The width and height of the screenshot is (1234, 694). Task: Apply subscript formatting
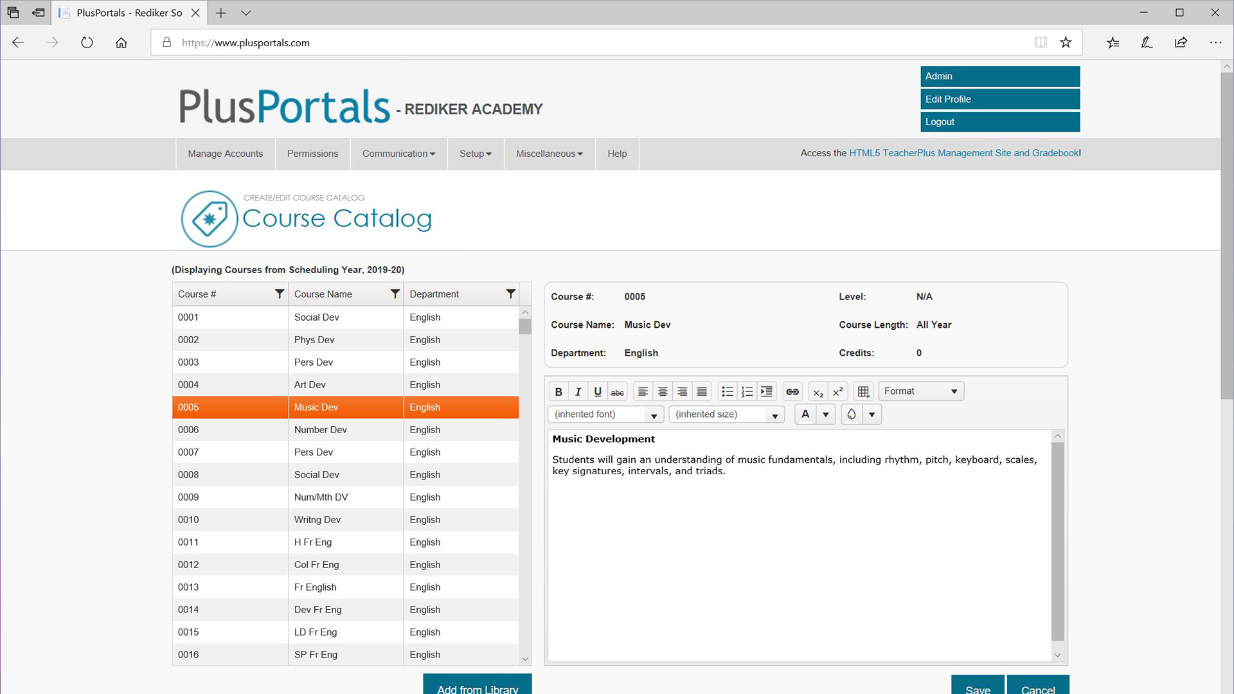click(x=818, y=392)
